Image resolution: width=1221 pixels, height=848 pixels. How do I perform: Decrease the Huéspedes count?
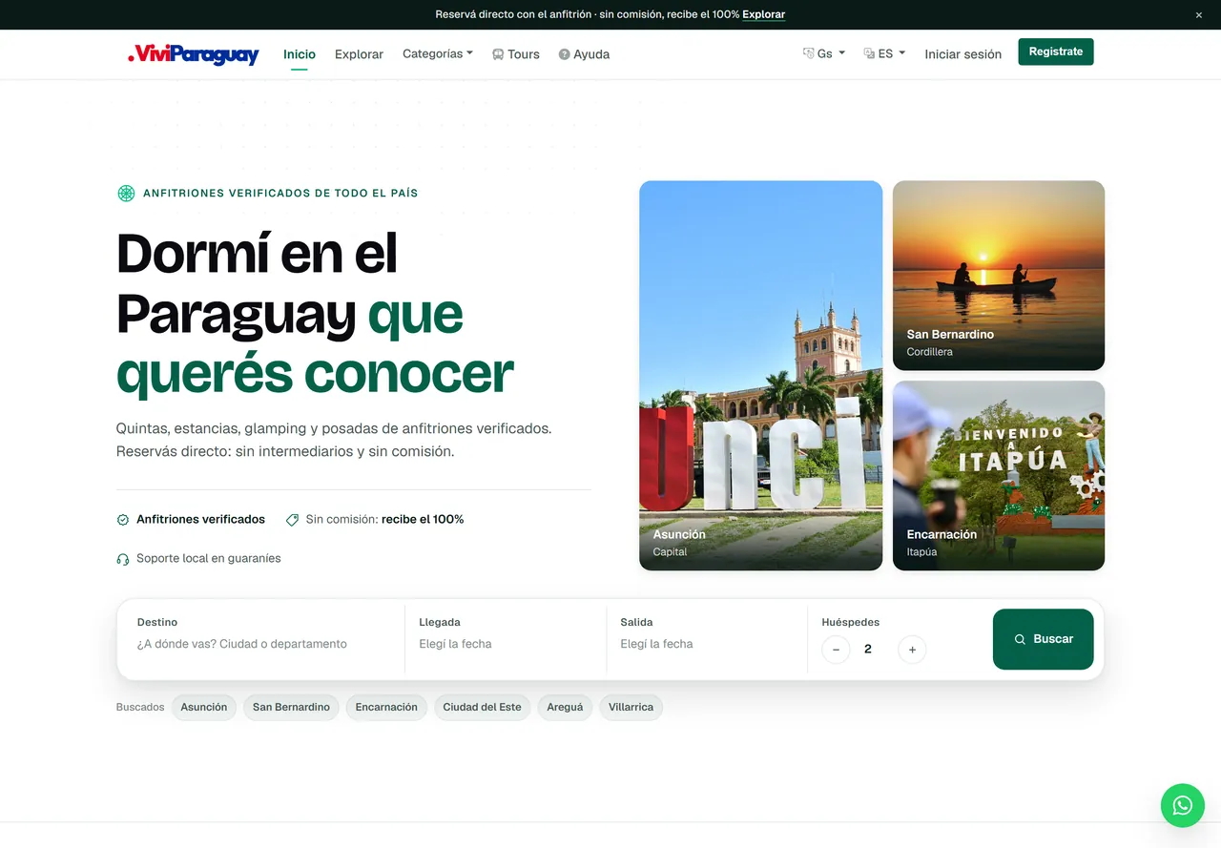(836, 650)
